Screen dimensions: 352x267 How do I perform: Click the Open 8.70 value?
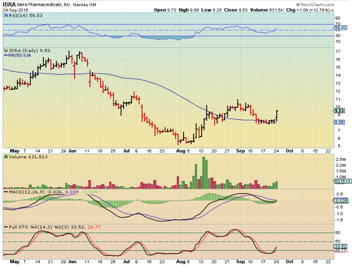click(165, 10)
